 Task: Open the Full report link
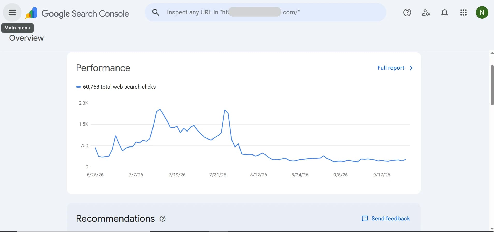(x=395, y=68)
